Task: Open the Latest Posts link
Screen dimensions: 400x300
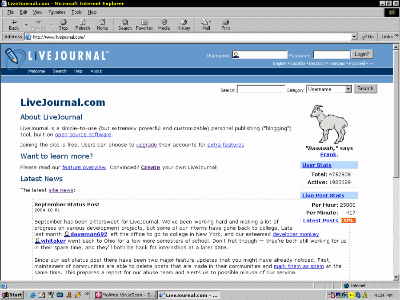Action: [x=320, y=220]
